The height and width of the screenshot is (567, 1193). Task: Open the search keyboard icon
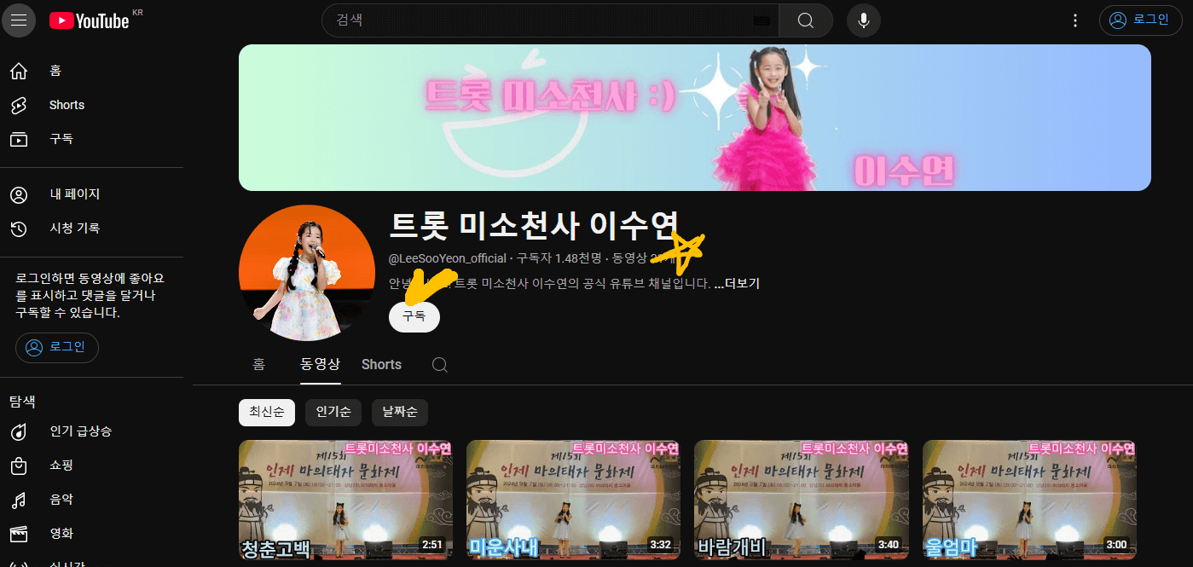[x=762, y=20]
